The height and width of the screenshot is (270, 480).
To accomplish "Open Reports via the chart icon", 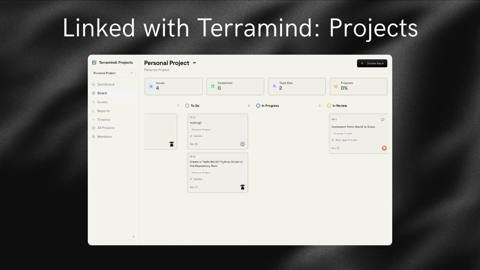I will [94, 111].
